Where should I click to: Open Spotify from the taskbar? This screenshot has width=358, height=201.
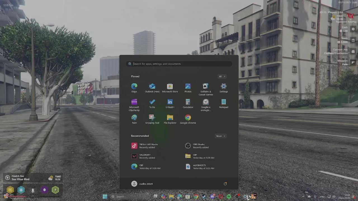tap(229, 197)
